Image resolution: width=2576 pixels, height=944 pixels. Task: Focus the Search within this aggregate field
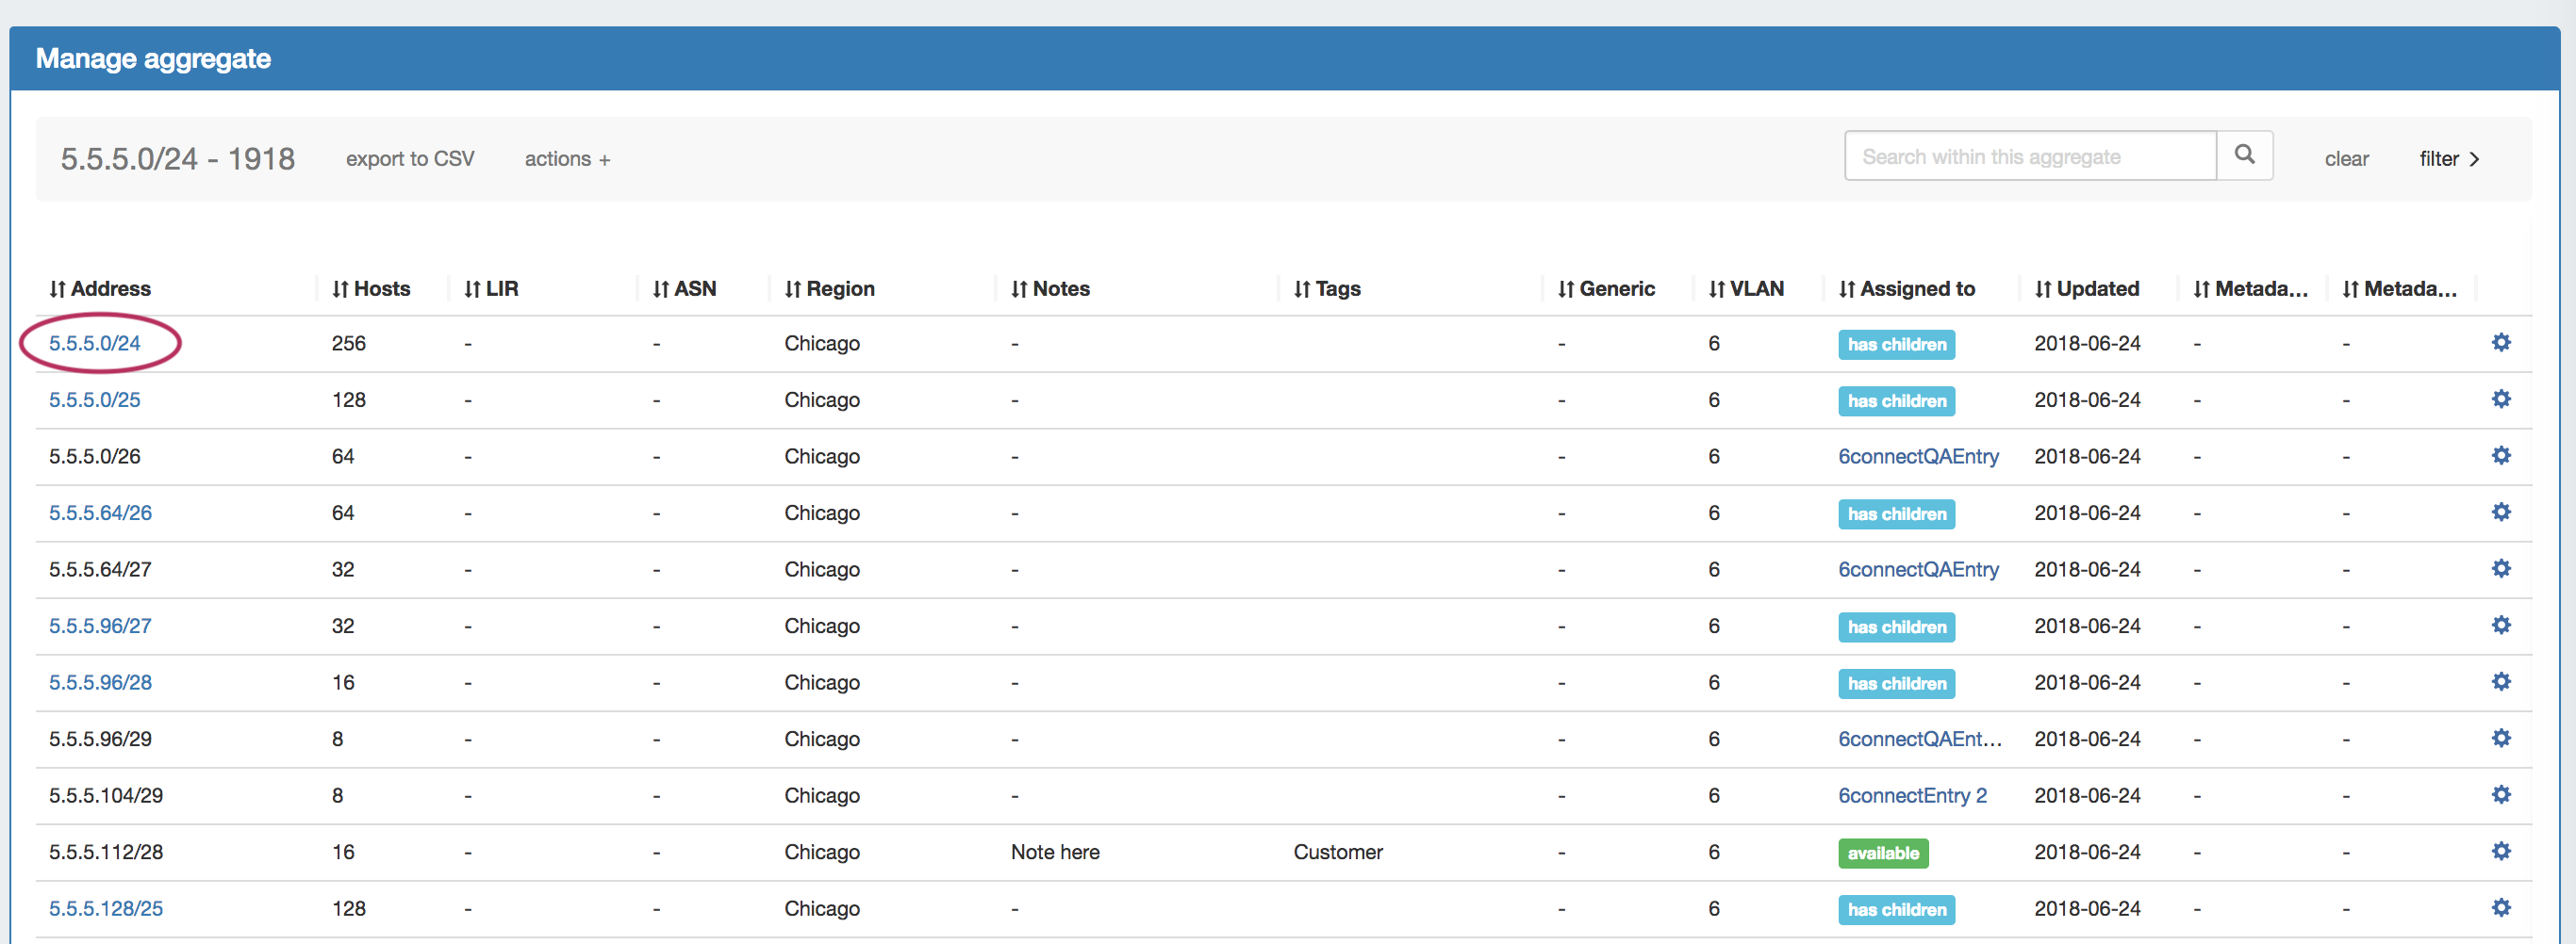(2029, 156)
